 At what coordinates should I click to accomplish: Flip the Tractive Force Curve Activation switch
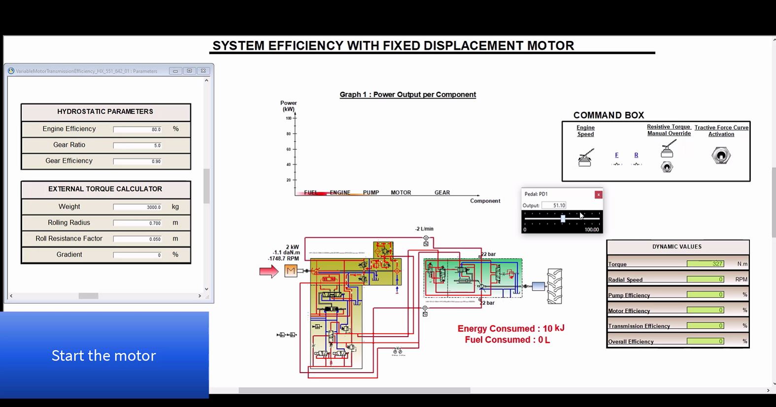[x=721, y=156]
